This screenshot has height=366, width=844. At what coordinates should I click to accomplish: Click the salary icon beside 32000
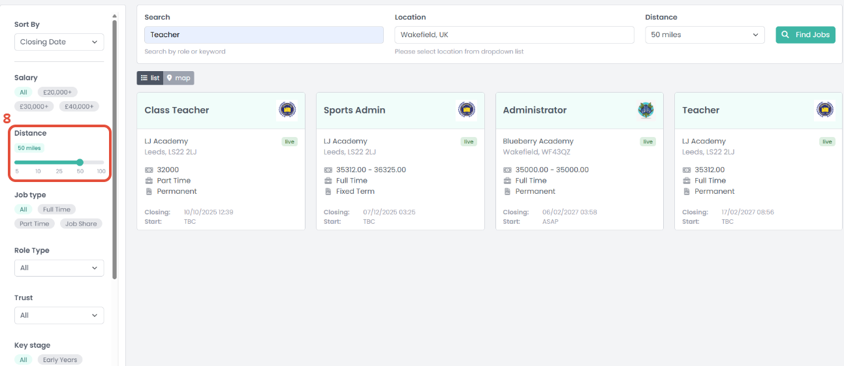pos(149,170)
